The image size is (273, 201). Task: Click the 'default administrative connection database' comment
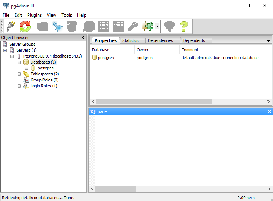pos(220,58)
